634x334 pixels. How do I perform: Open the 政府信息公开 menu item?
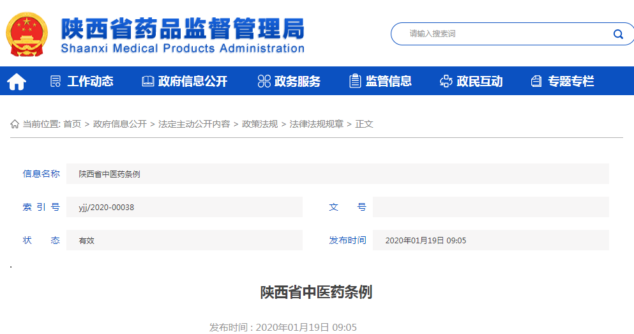pyautogui.click(x=193, y=81)
